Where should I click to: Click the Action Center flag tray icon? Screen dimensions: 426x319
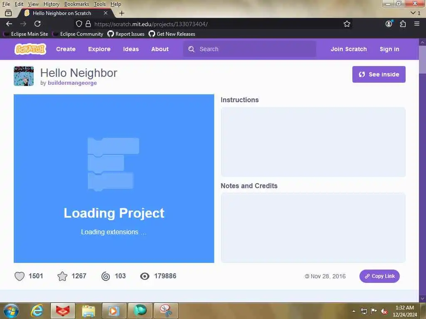(374, 311)
